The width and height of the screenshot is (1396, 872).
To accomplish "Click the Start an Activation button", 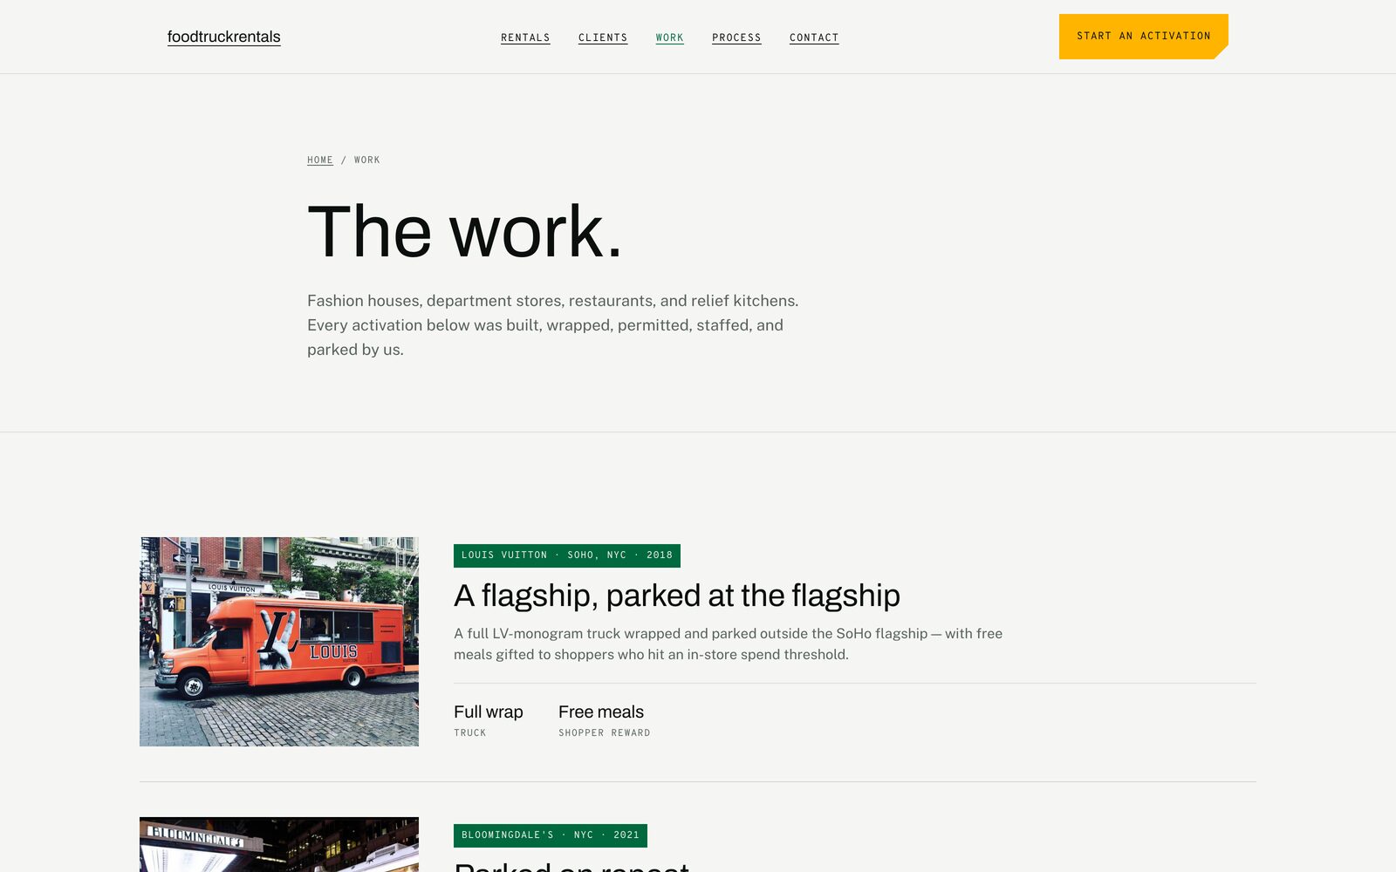I will tap(1144, 37).
